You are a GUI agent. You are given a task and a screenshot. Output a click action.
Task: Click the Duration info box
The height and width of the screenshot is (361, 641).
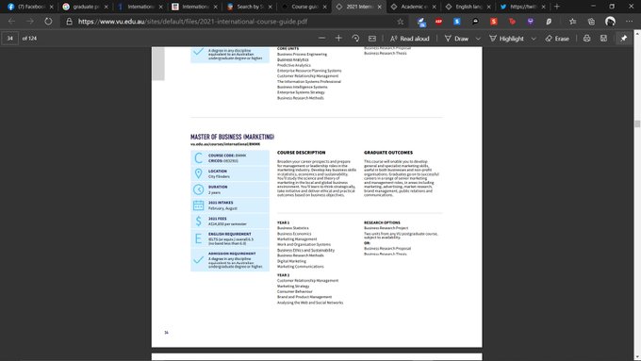[x=230, y=189]
